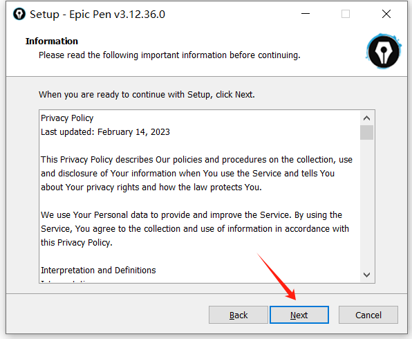Click the bold 'Information' heading

52,42
